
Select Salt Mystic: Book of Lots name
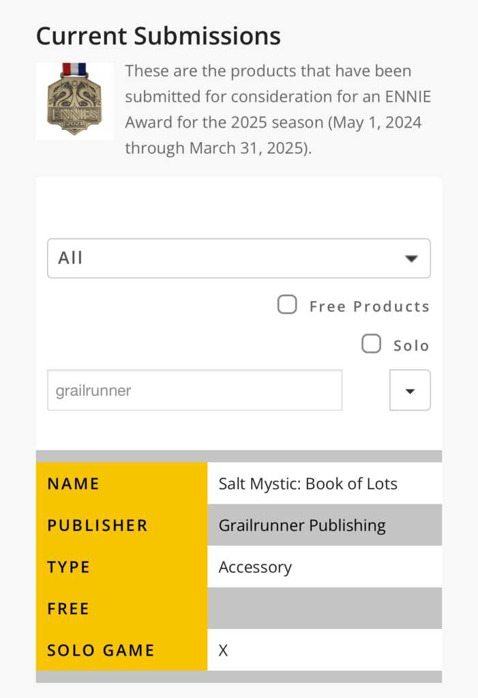pyautogui.click(x=308, y=484)
